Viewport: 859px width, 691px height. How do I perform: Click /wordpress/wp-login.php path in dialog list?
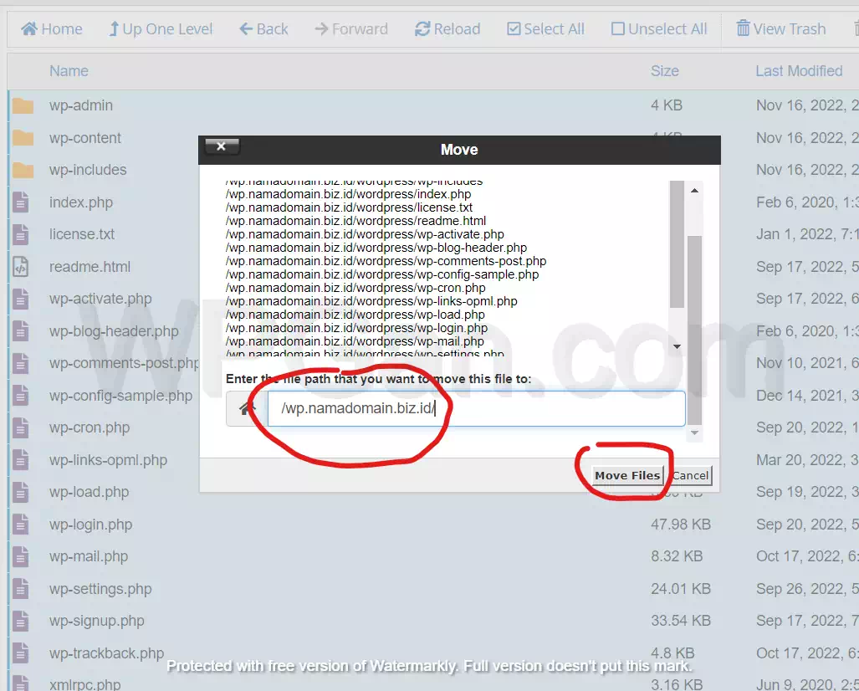point(356,328)
